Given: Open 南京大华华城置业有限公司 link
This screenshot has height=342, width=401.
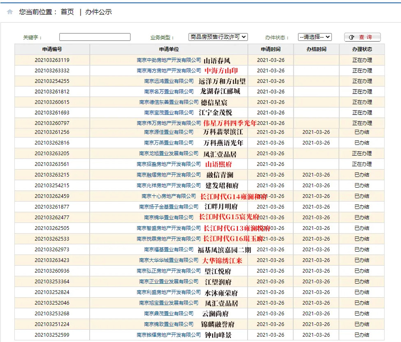Looking at the screenshot, I should pyautogui.click(x=169, y=260).
